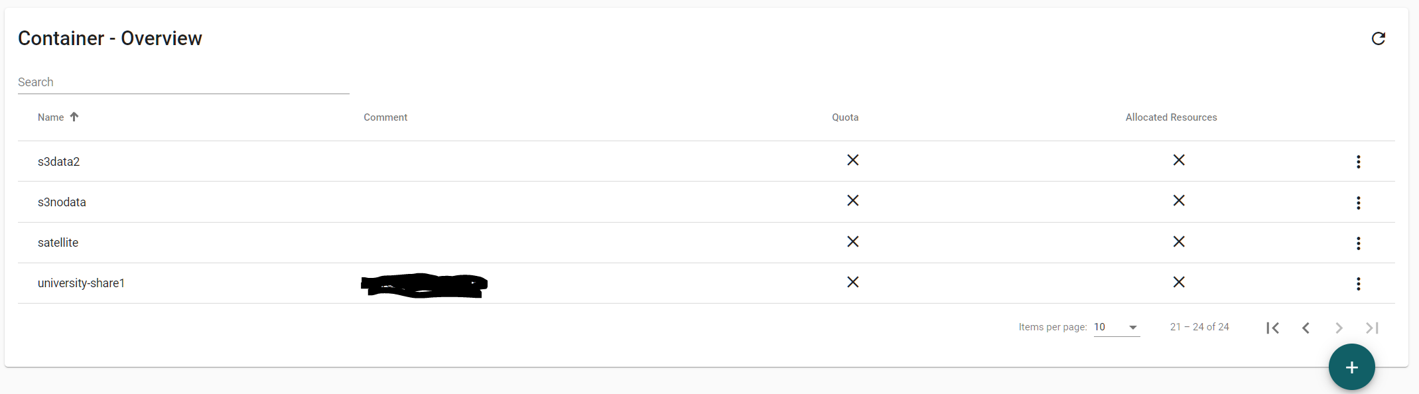The width and height of the screenshot is (1419, 394).
Task: Toggle the Name sort arrow
Action: (x=74, y=117)
